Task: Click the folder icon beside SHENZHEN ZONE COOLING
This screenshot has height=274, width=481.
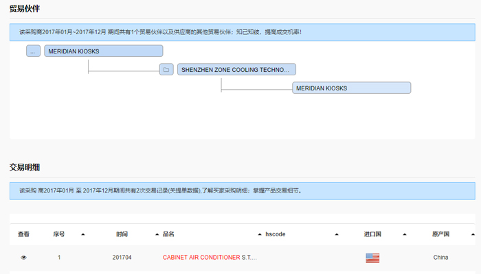Action: click(x=166, y=69)
